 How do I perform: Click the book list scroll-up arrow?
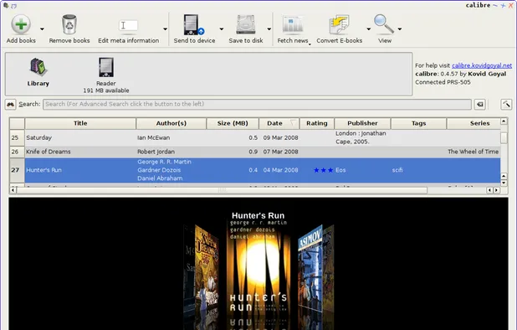point(504,121)
